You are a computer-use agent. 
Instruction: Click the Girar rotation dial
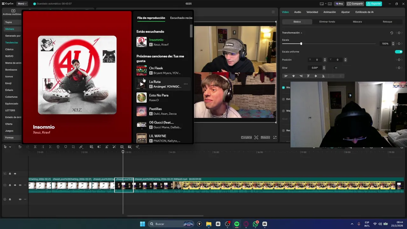point(336,68)
